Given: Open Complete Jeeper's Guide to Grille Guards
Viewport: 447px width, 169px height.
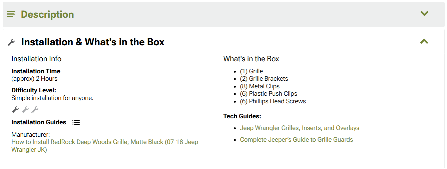Looking at the screenshot, I should point(296,140).
